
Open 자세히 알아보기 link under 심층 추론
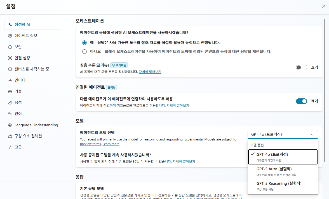point(150,72)
